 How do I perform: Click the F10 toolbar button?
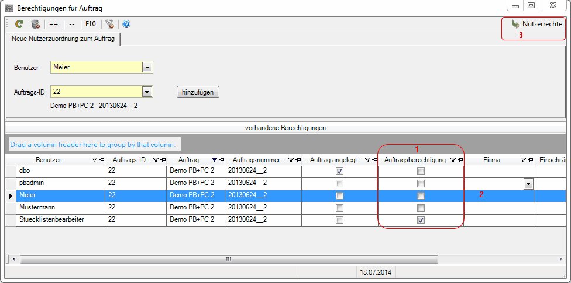coord(91,24)
